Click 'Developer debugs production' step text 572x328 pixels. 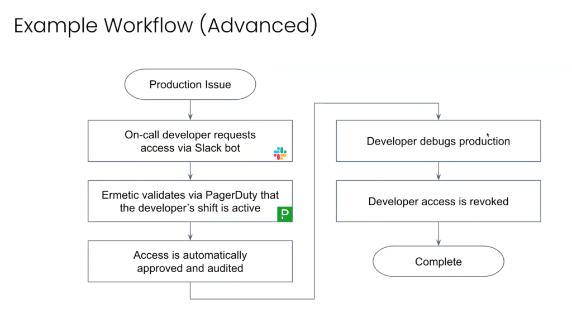click(438, 141)
